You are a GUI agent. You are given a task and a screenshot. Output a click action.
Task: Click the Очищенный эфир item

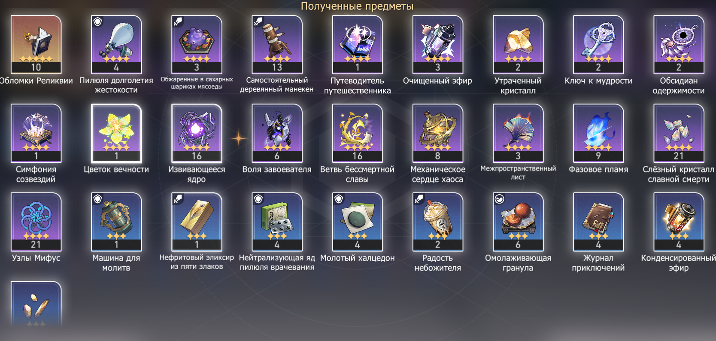pyautogui.click(x=437, y=45)
